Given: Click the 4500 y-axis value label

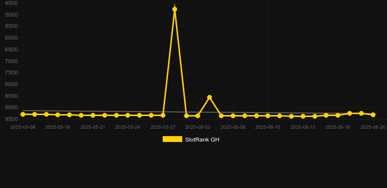Looking at the screenshot, I should point(11,3).
